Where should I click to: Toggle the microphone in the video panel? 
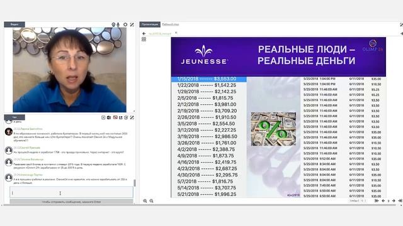118,24
